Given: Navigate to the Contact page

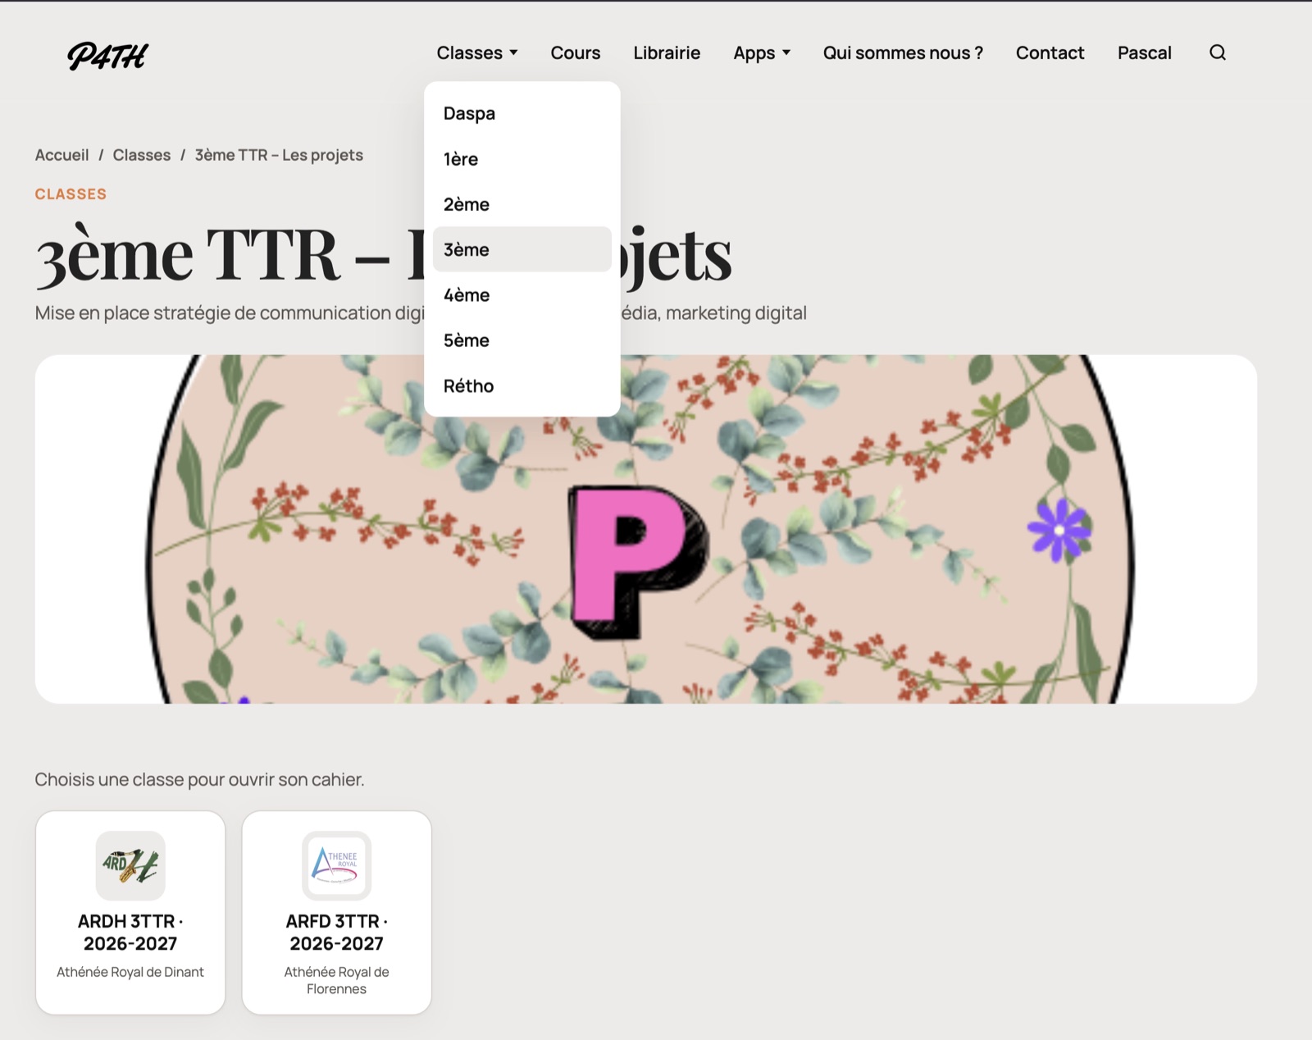Looking at the screenshot, I should (1050, 52).
